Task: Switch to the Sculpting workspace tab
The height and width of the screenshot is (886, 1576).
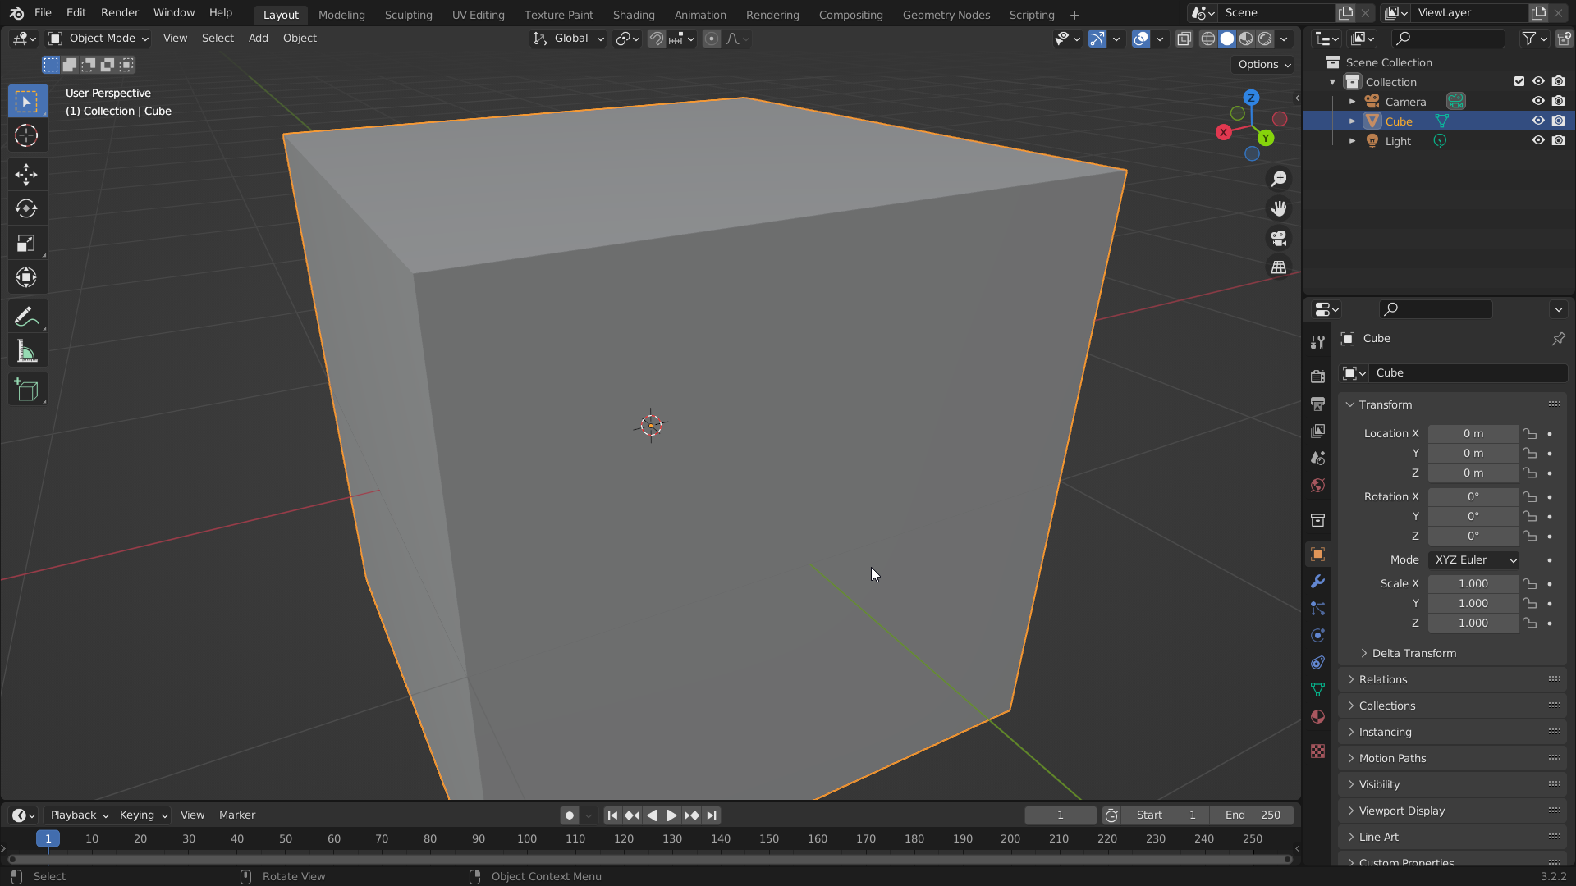Action: [408, 15]
